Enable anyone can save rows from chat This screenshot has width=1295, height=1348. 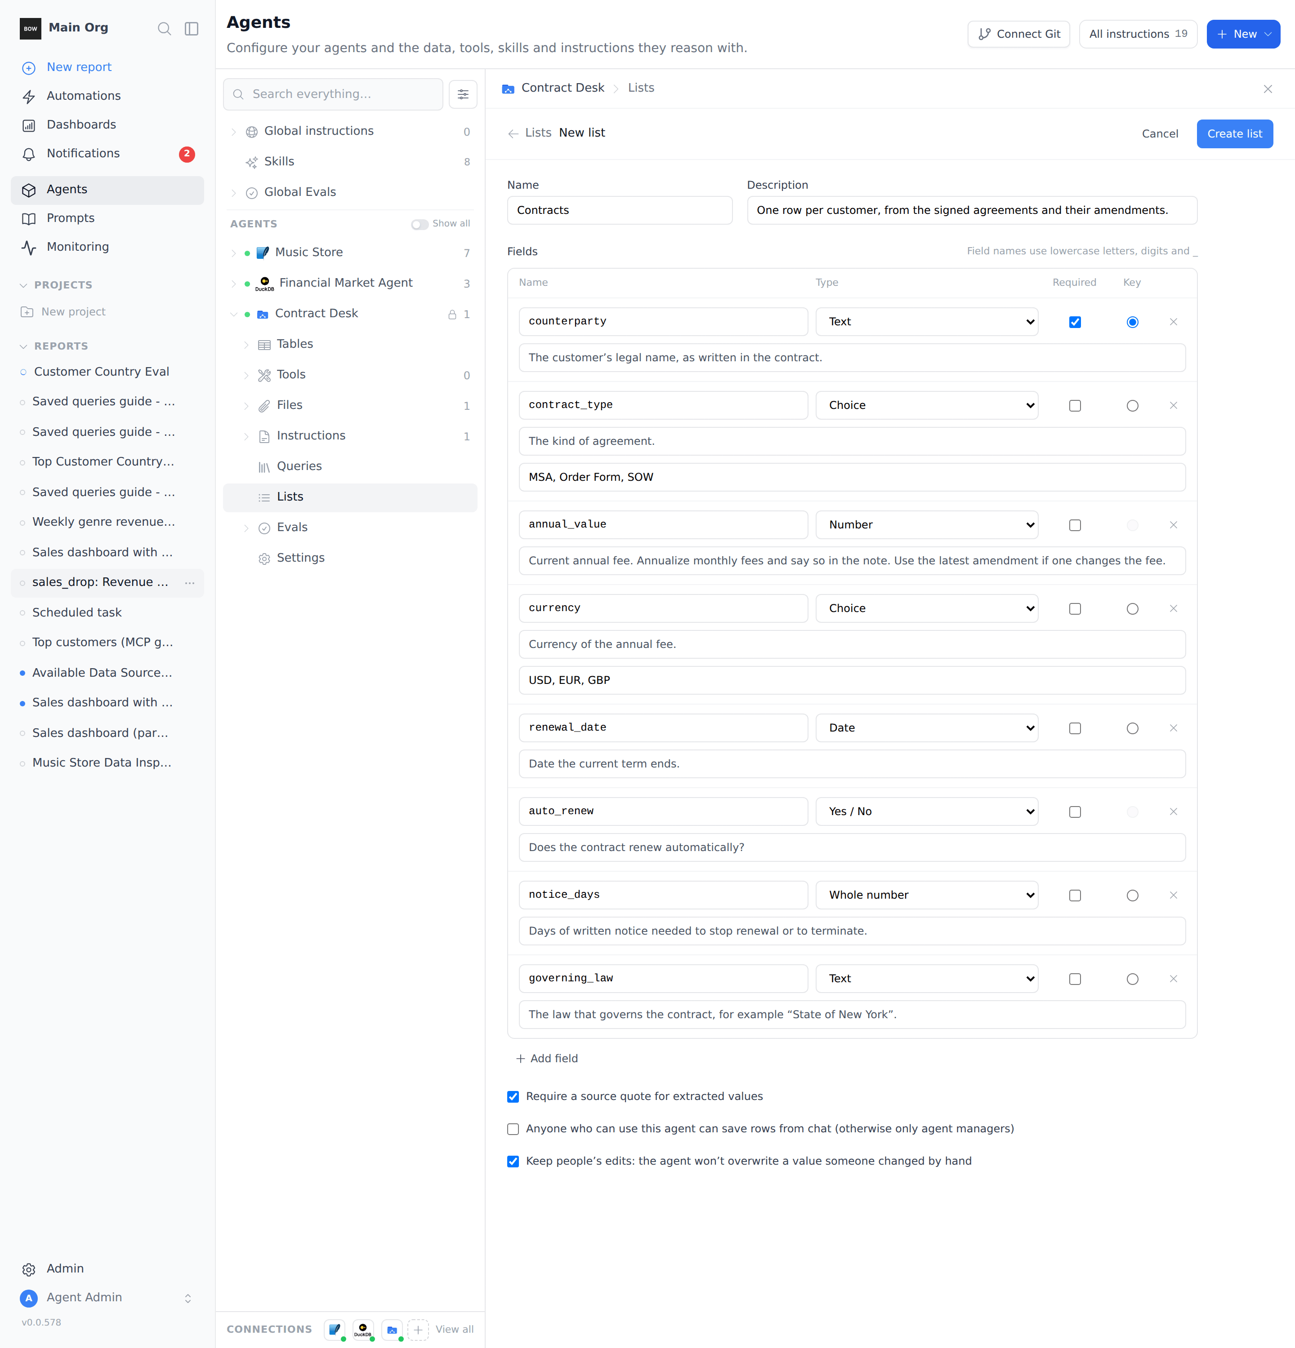(514, 1129)
